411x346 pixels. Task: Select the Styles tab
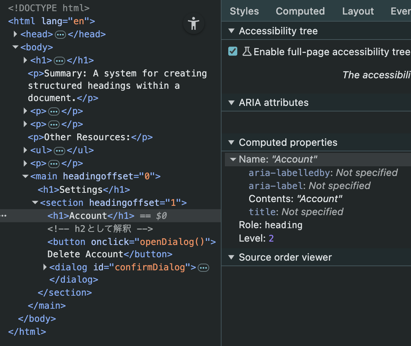pos(244,11)
